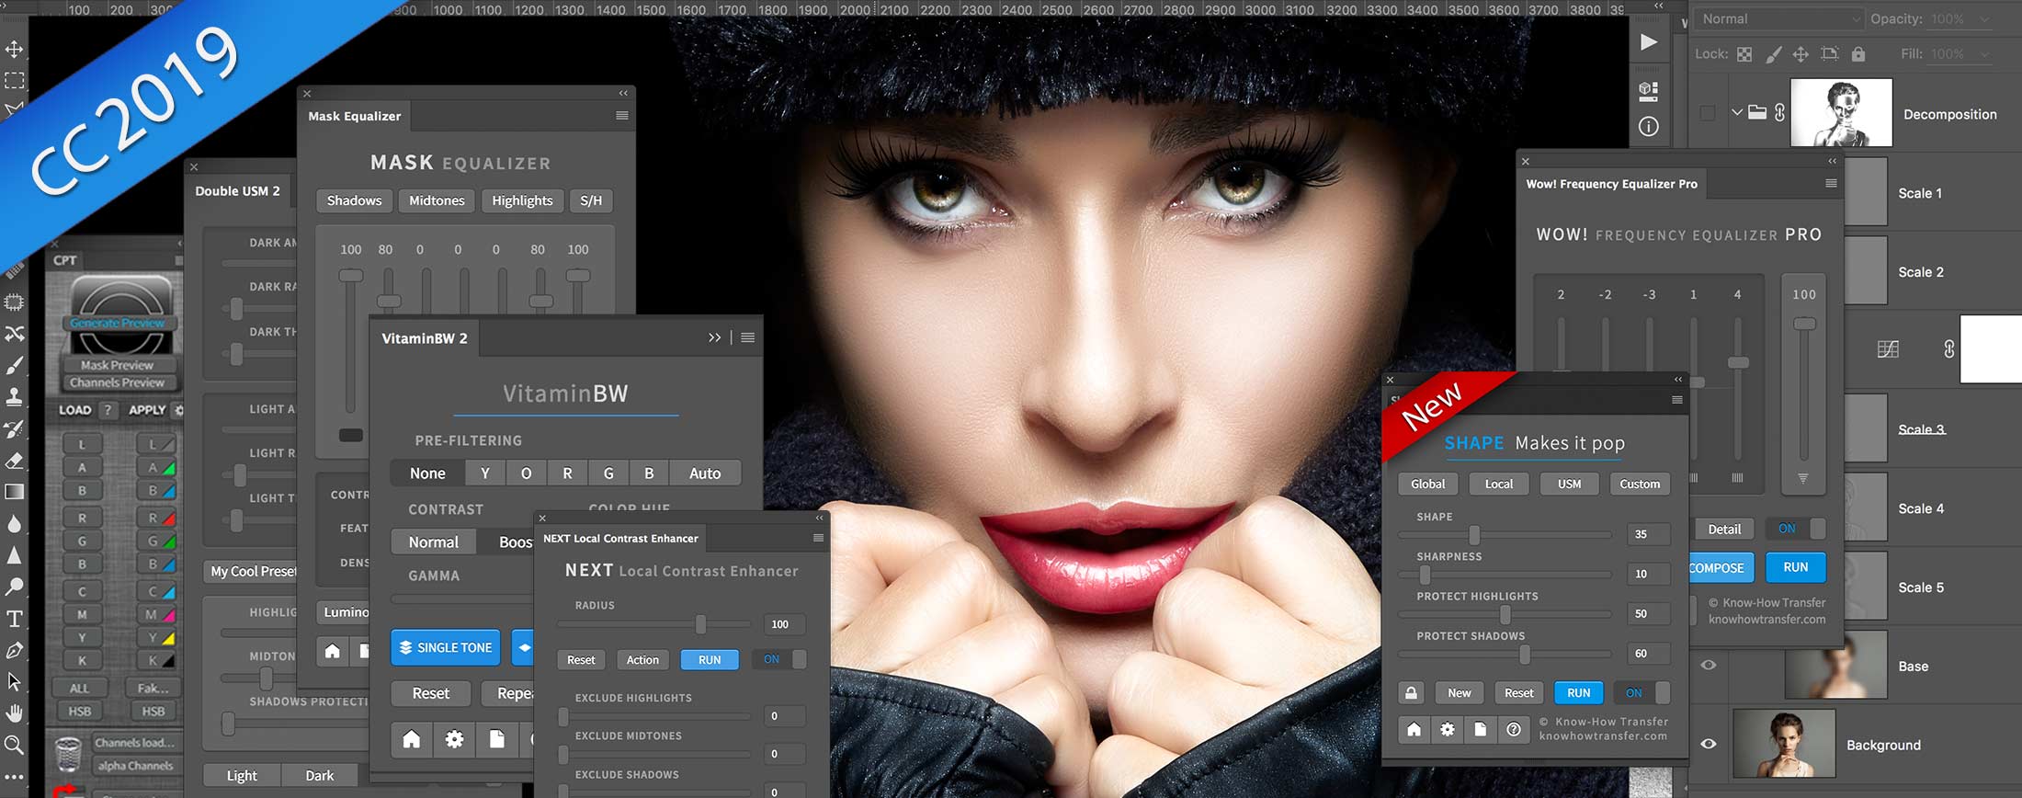Open VitaminBW 2 panel menu
Viewport: 2022px width, 798px height.
click(x=748, y=337)
